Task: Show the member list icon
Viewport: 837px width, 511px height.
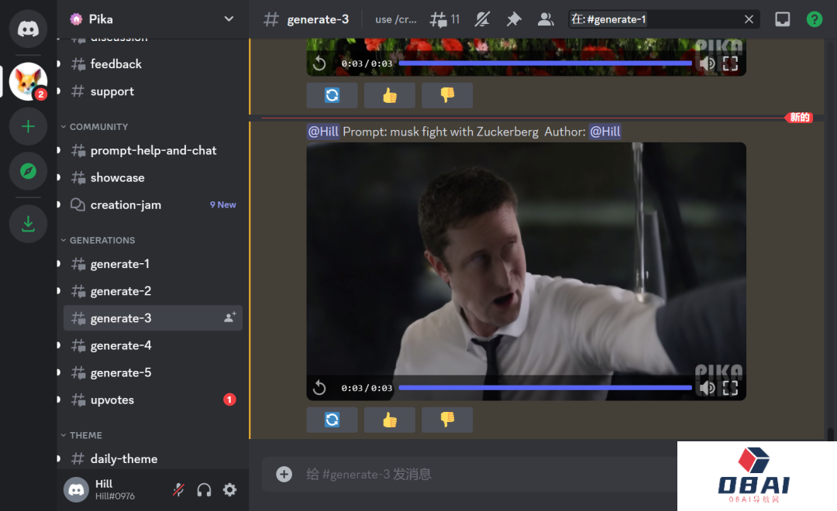Action: click(x=546, y=19)
